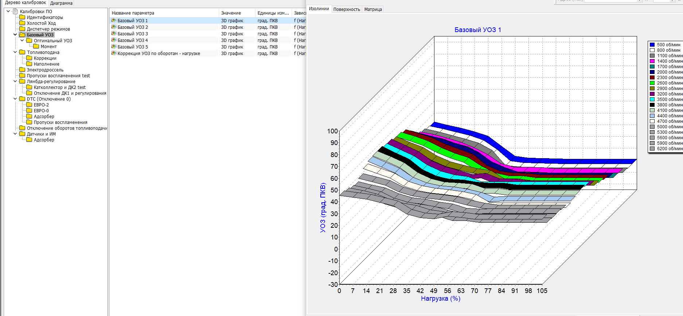Click the ЕВРО-2 folder icon
The image size is (683, 316).
(x=29, y=105)
